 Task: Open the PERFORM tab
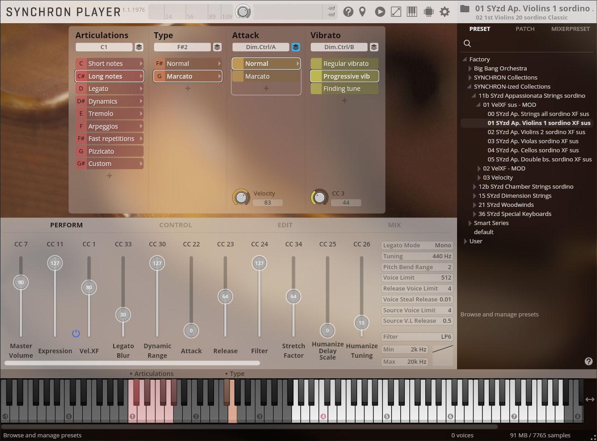pos(66,225)
